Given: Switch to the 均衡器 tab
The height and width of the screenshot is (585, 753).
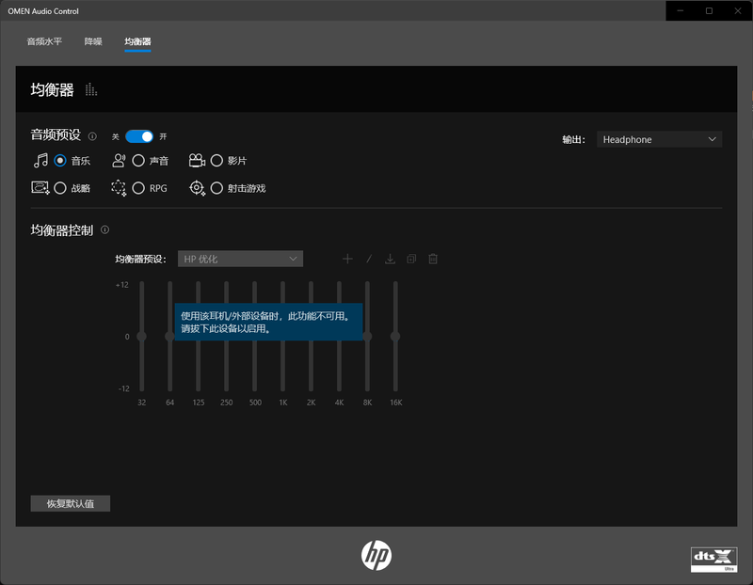Looking at the screenshot, I should [x=137, y=41].
